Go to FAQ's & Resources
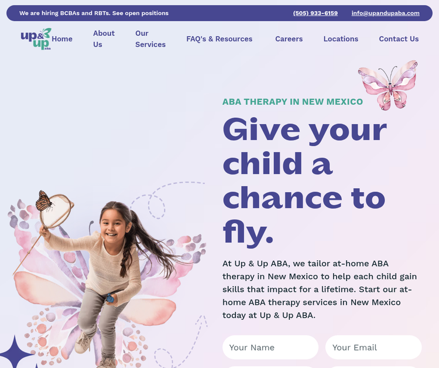The width and height of the screenshot is (439, 368). (220, 39)
